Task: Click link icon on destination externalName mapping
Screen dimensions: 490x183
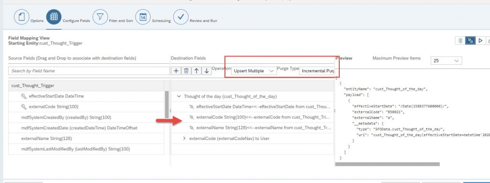Action: point(191,127)
